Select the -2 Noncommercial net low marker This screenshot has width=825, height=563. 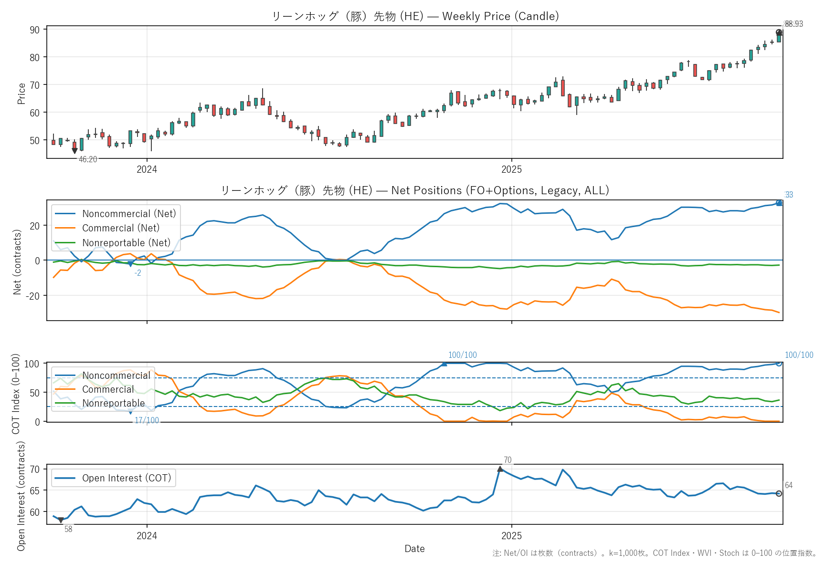click(x=130, y=264)
